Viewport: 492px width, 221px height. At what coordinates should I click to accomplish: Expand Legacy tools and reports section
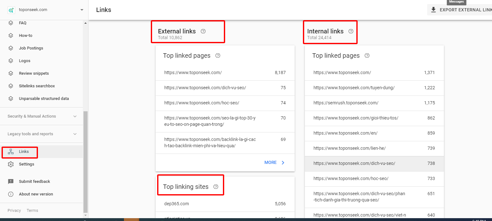pyautogui.click(x=75, y=134)
